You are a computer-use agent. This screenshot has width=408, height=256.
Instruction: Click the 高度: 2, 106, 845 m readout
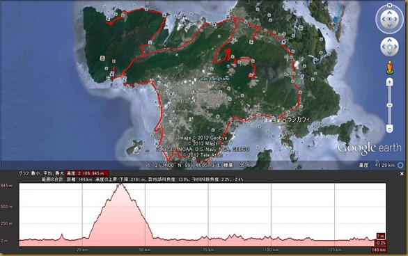(x=87, y=173)
